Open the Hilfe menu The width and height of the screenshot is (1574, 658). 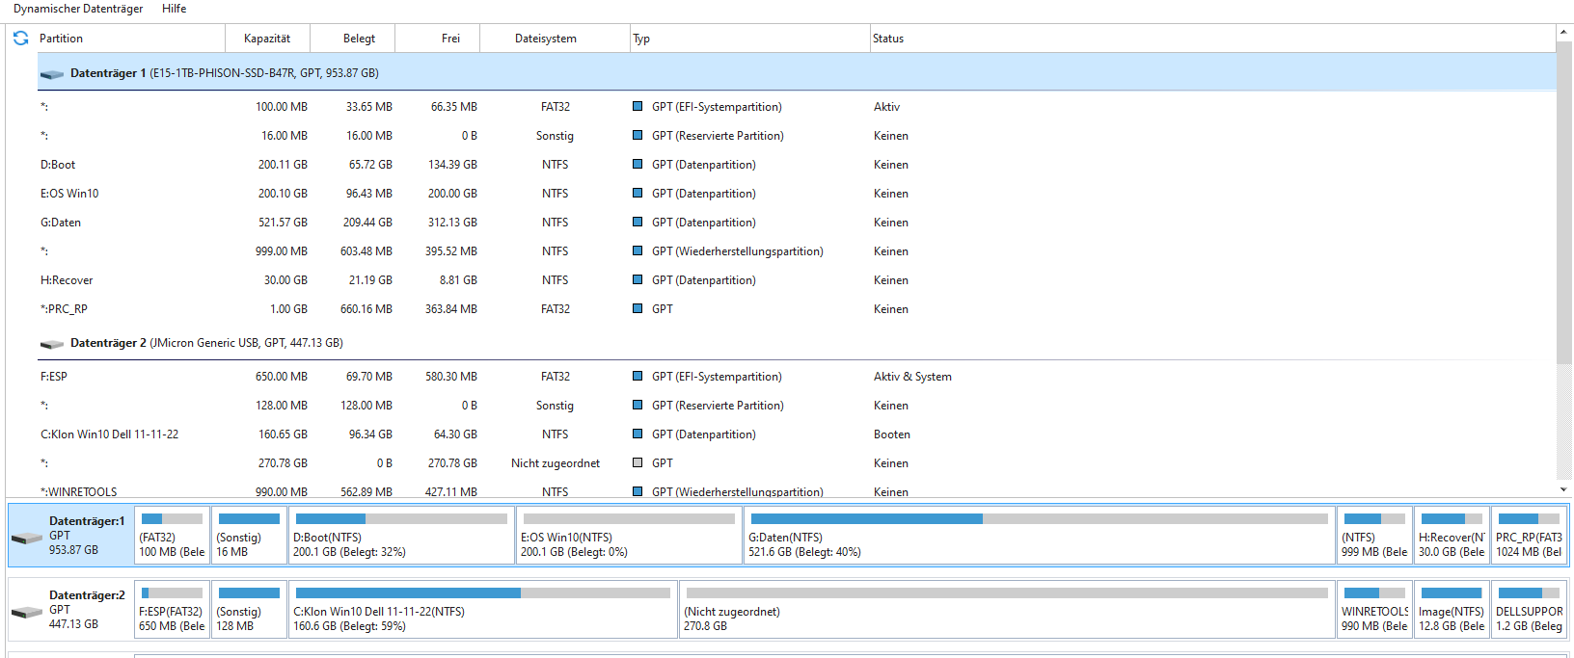175,9
